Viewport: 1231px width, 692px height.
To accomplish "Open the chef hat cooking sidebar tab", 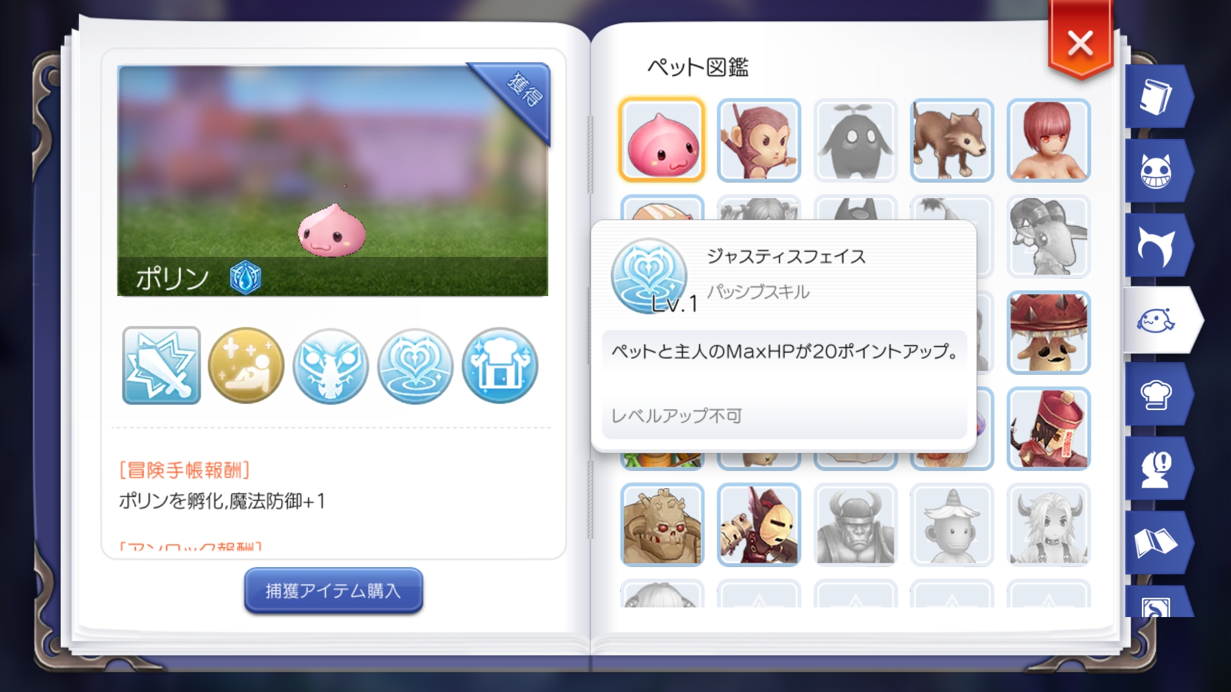I will [1157, 394].
